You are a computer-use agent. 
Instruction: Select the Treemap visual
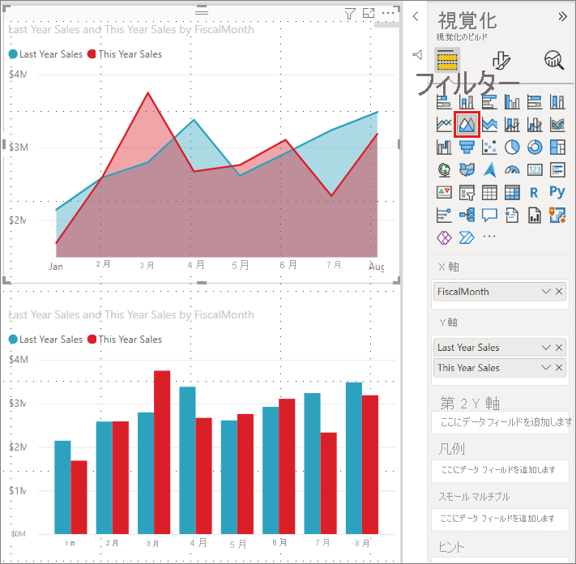tap(557, 147)
